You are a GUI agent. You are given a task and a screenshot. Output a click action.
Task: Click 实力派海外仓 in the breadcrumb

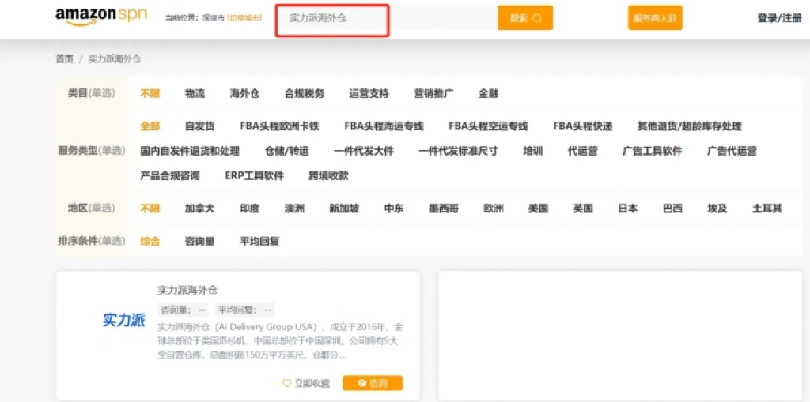(115, 58)
